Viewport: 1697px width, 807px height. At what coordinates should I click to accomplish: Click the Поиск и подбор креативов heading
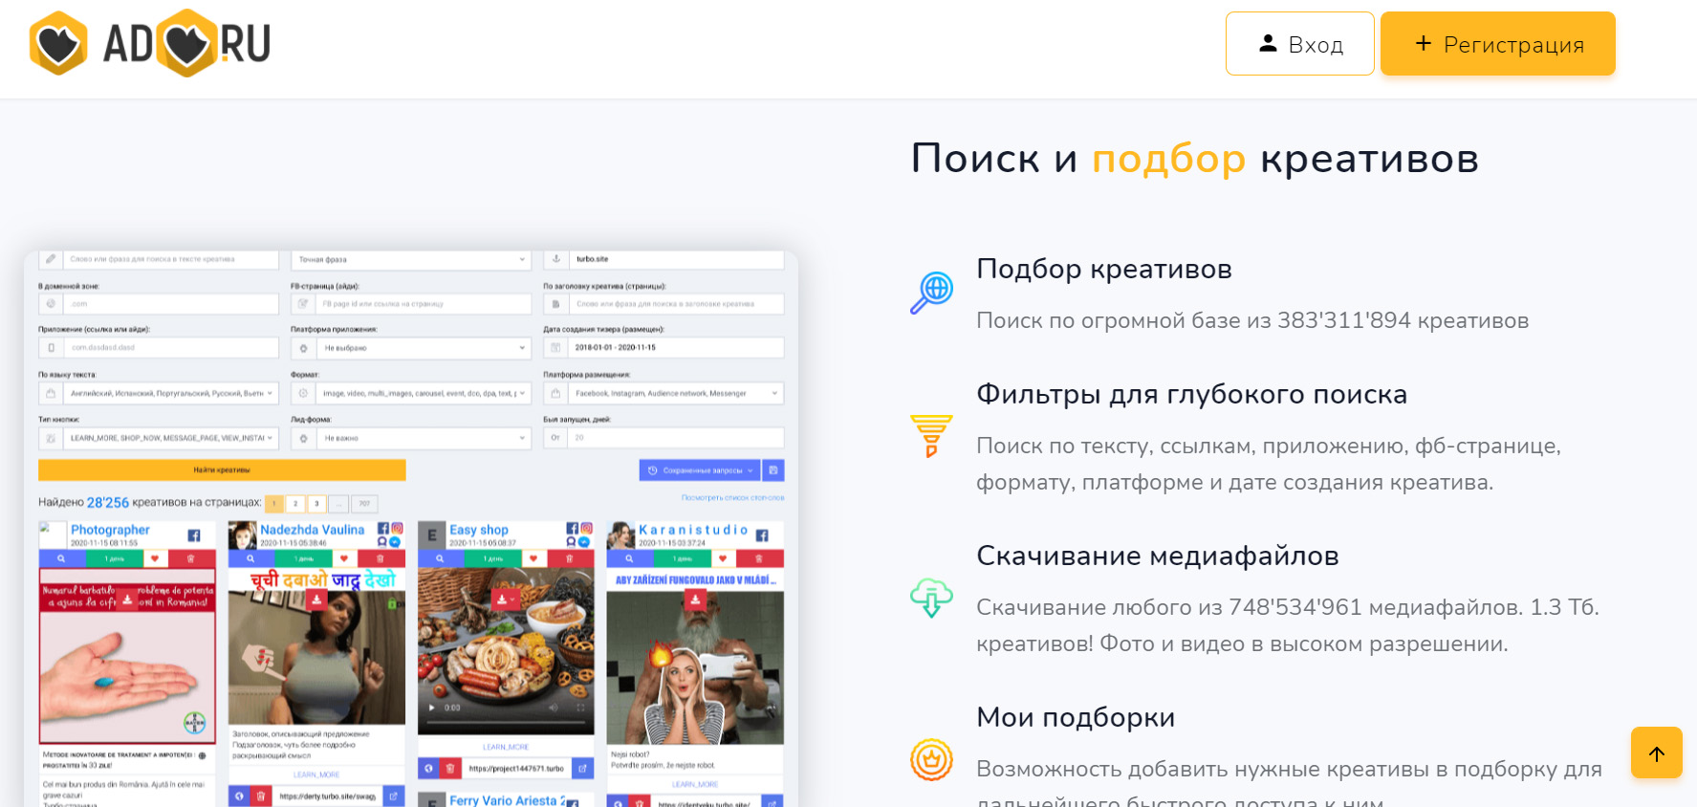click(x=1195, y=159)
